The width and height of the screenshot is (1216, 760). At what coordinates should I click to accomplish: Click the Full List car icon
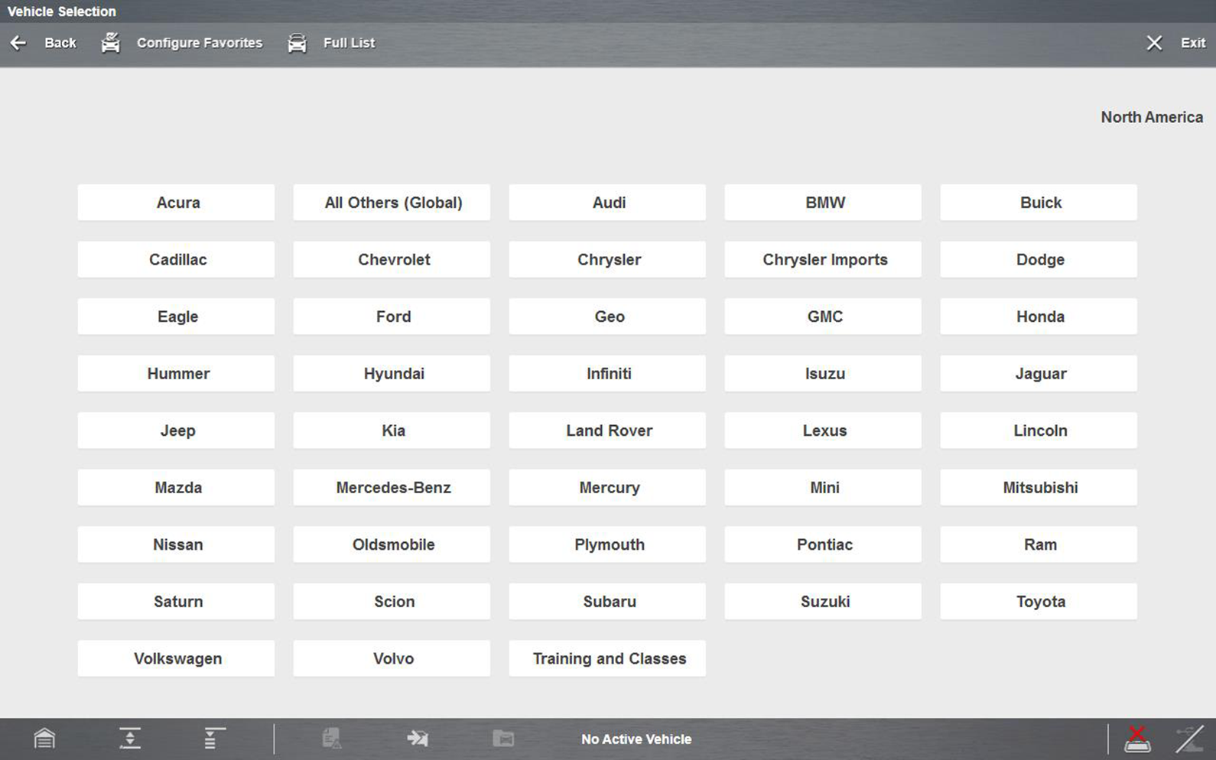[297, 43]
